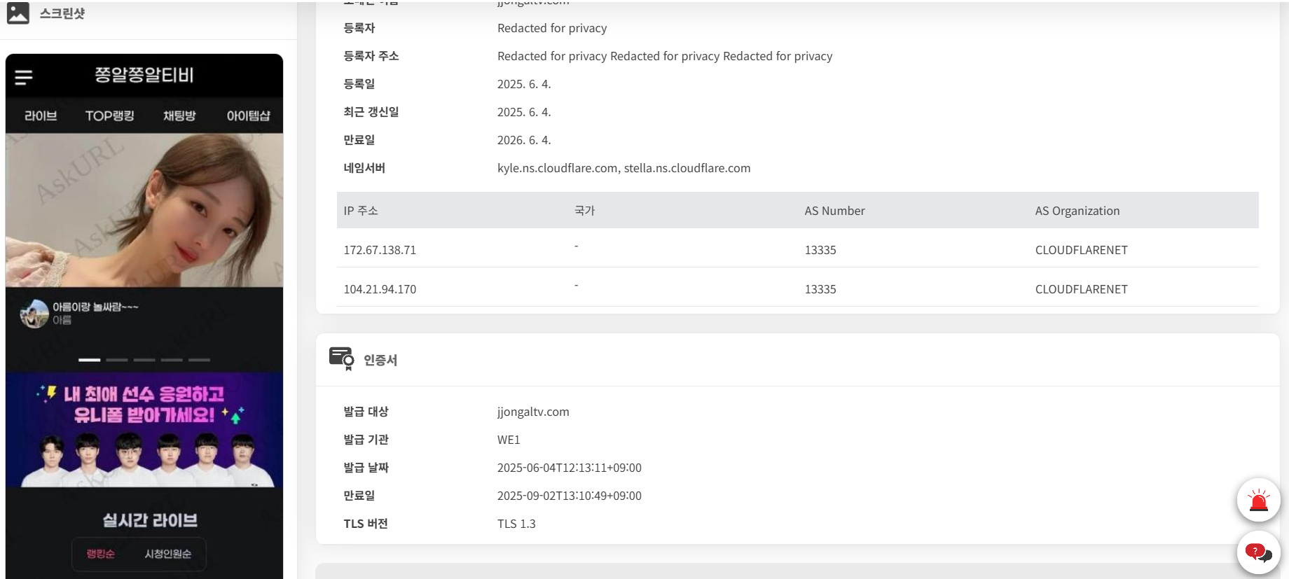Click the 발급 대상 value jjongaltv.com

[533, 412]
